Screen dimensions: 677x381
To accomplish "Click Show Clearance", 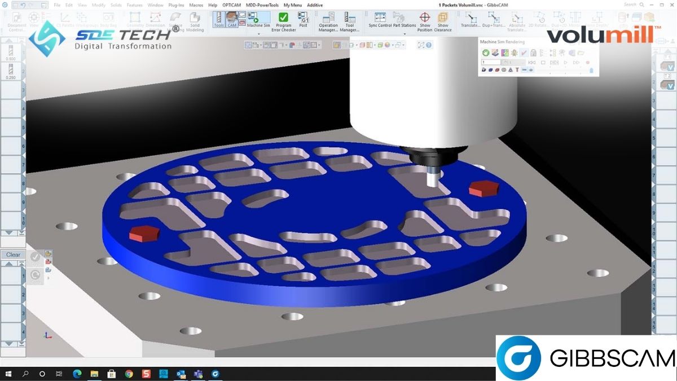I will [443, 21].
